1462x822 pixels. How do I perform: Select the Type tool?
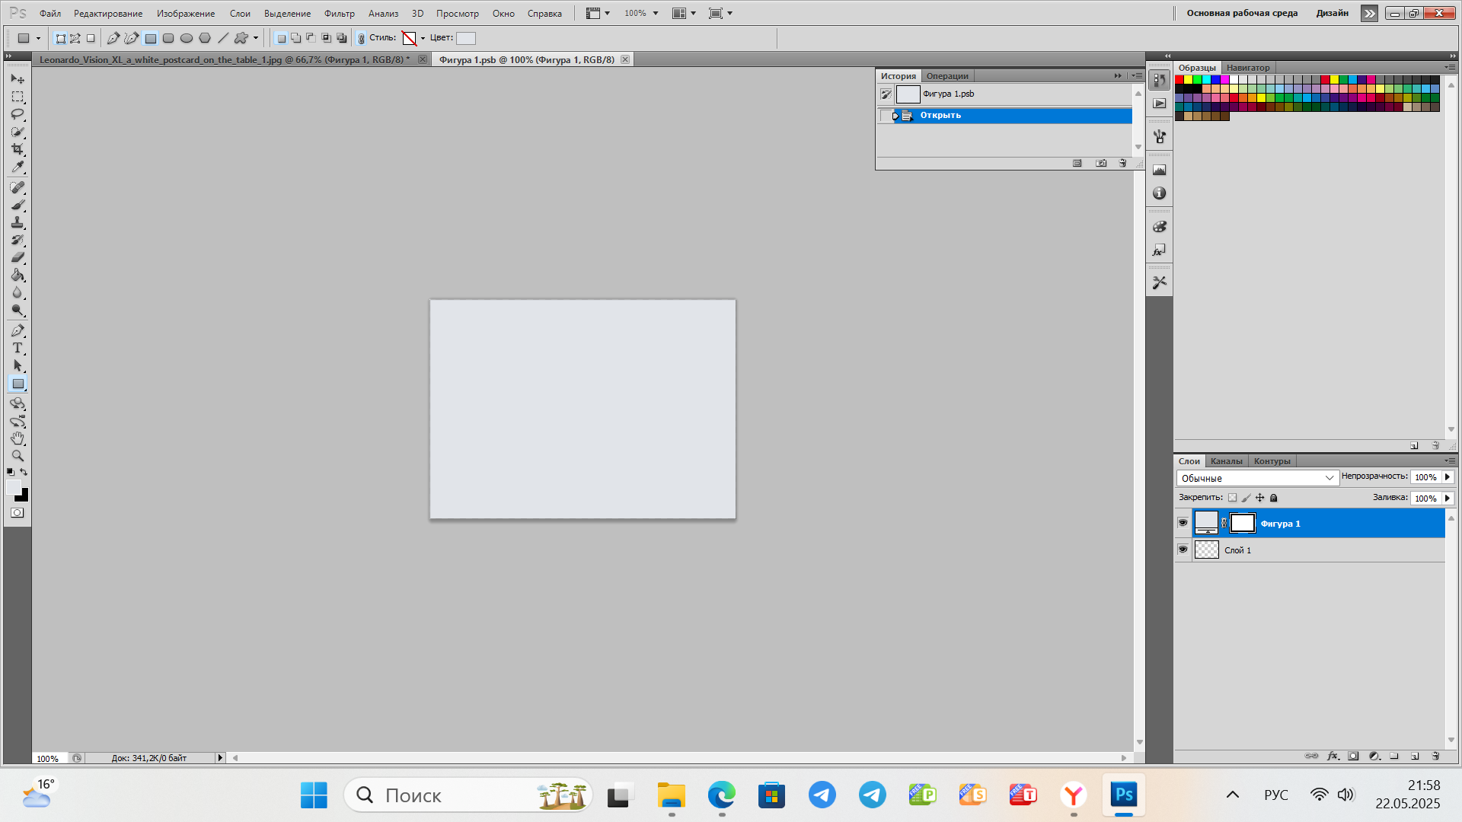click(x=18, y=348)
